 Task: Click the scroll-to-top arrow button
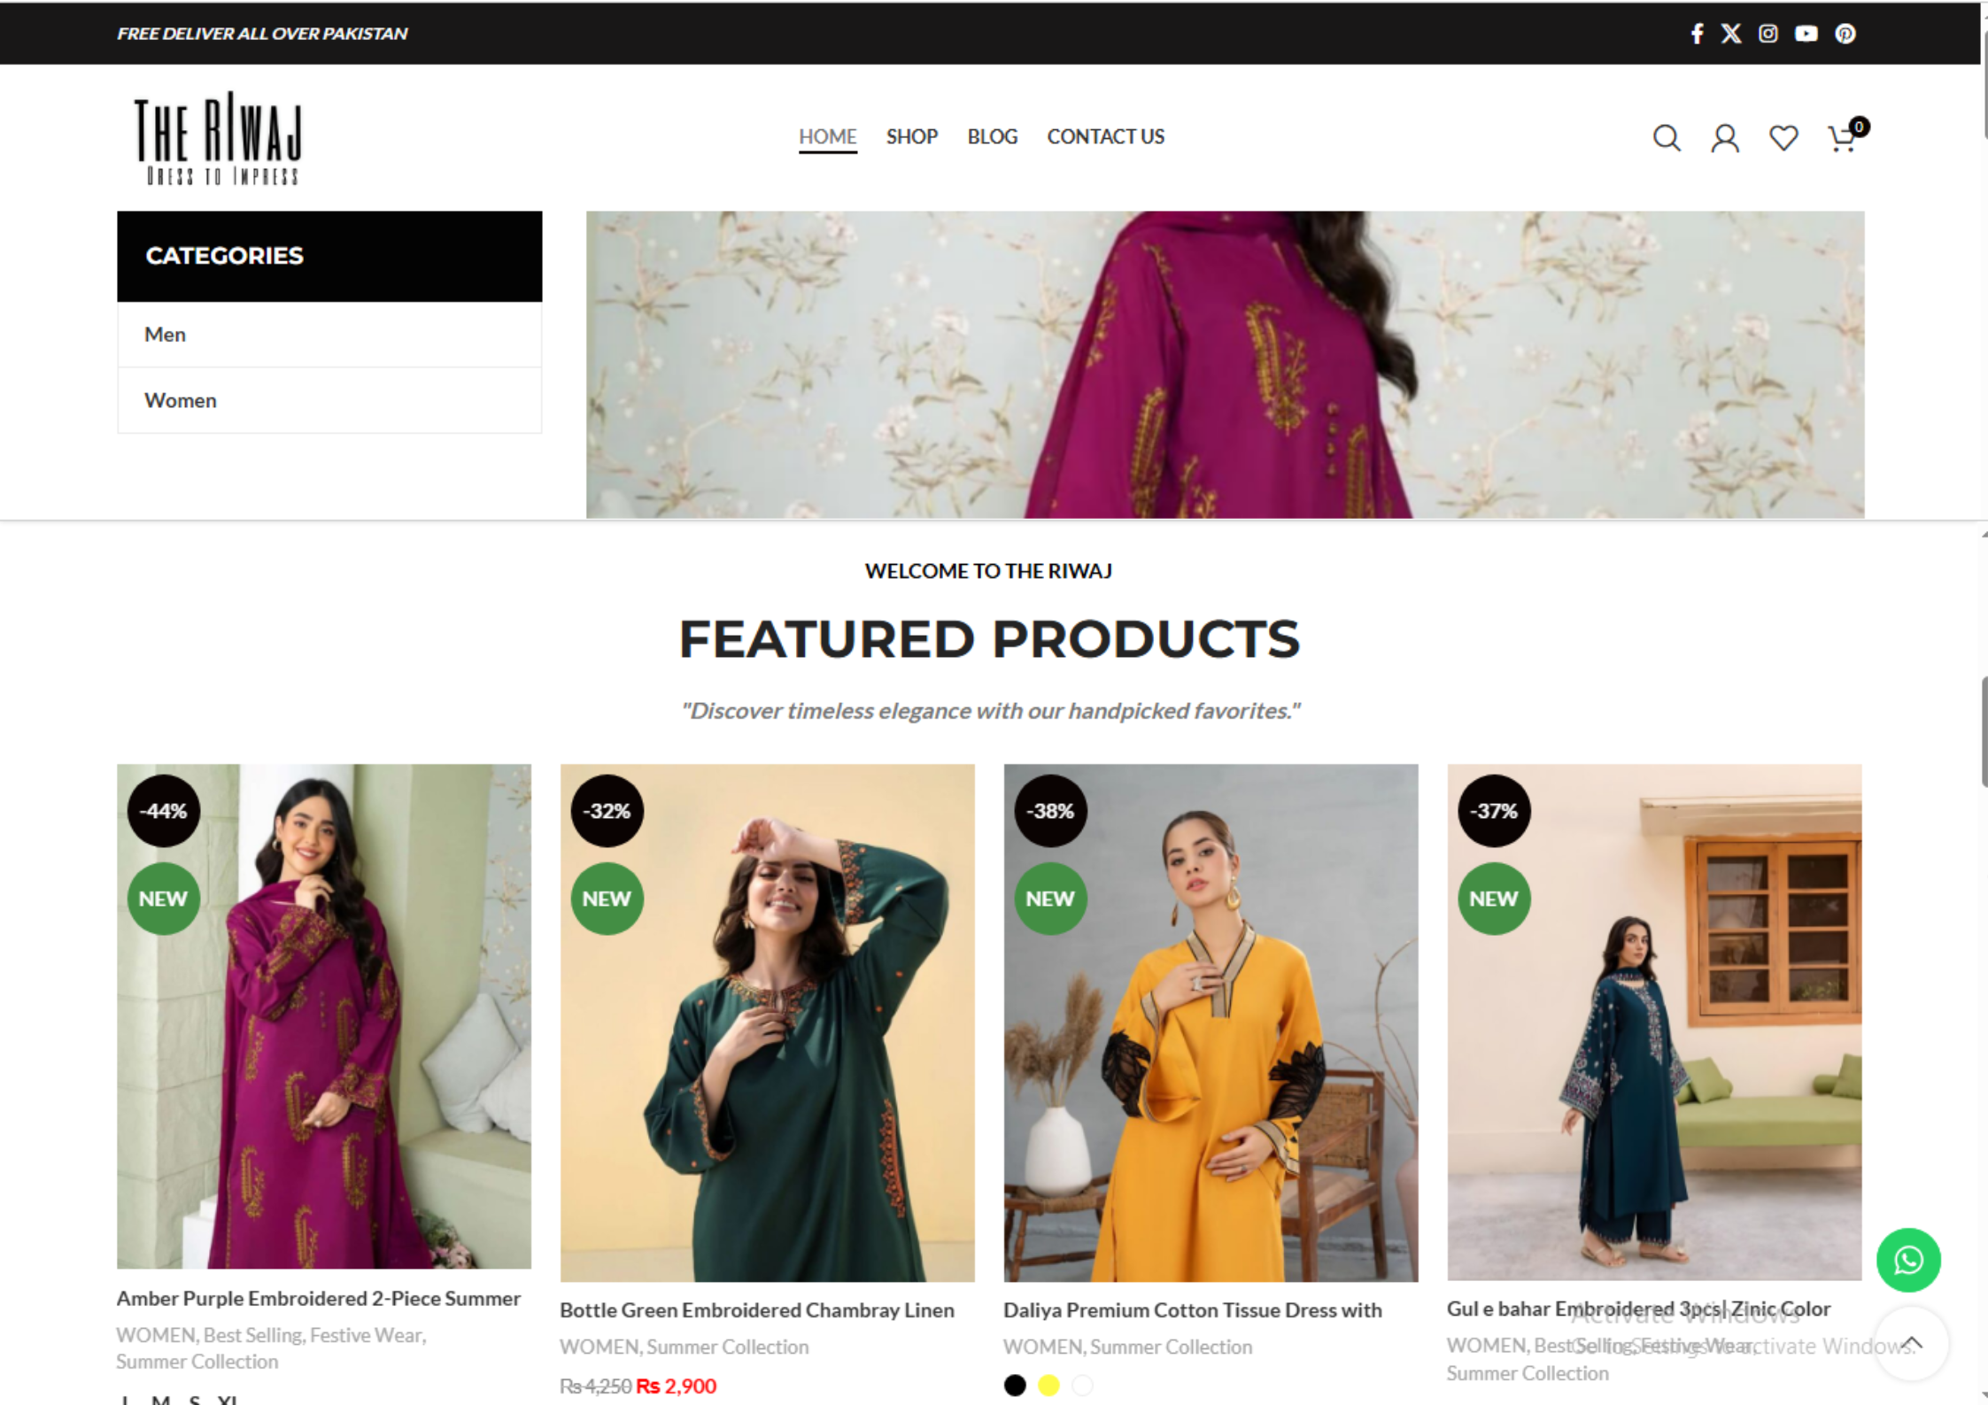click(x=1911, y=1343)
